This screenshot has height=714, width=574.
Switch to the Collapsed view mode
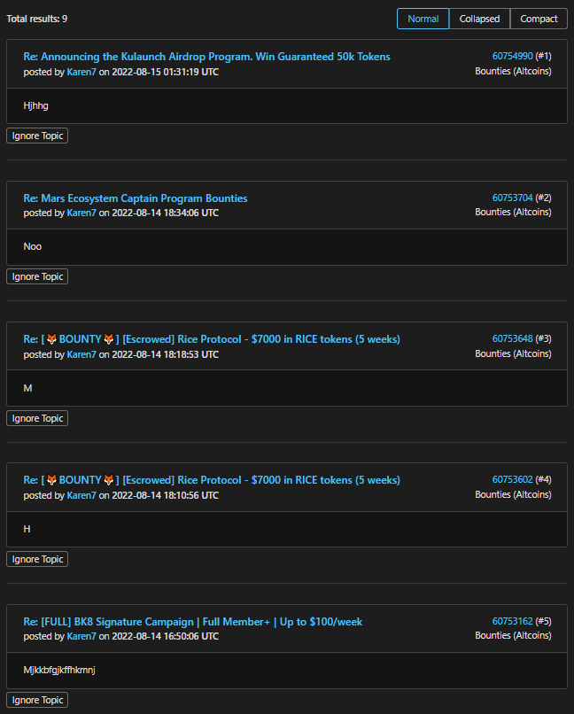(479, 19)
